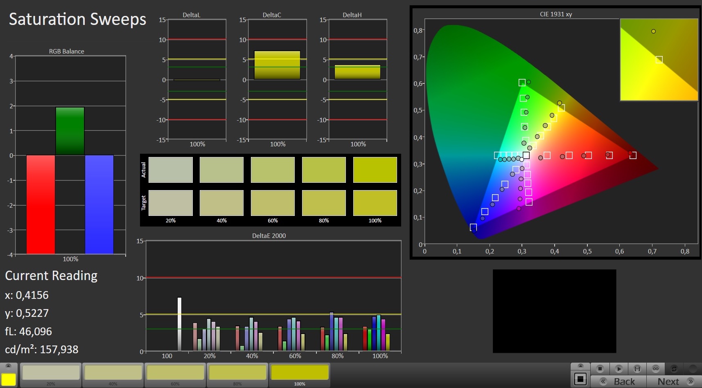The width and height of the screenshot is (702, 388).
Task: Click the Next button
Action: 674,381
